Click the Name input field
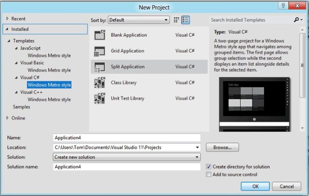This screenshot has height=196, width=309. tap(127, 137)
